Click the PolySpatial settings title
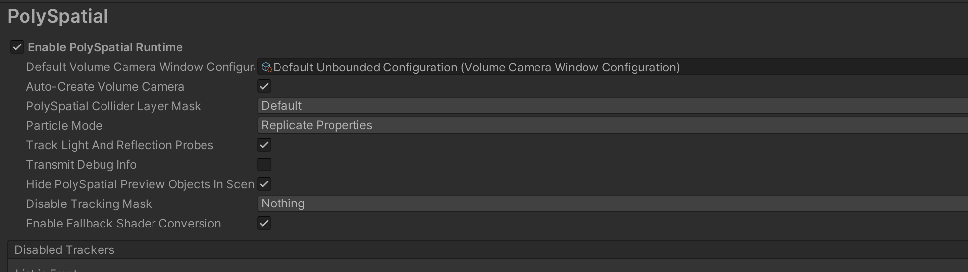The image size is (968, 272). 58,16
